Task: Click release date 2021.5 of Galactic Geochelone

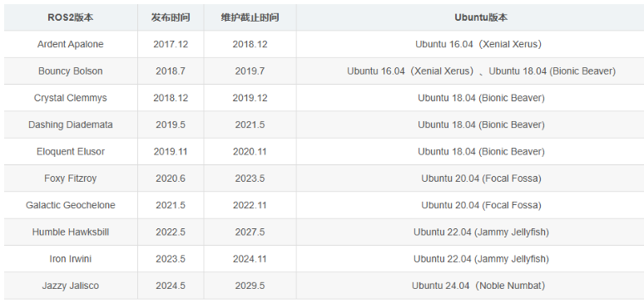Action: click(171, 205)
